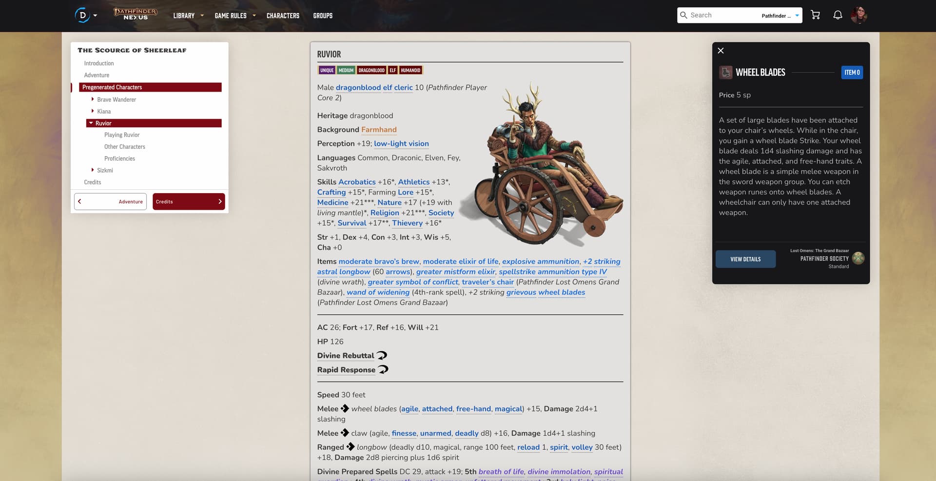Expand the Sizkmi tree entry
This screenshot has height=481, width=936.
(x=93, y=170)
